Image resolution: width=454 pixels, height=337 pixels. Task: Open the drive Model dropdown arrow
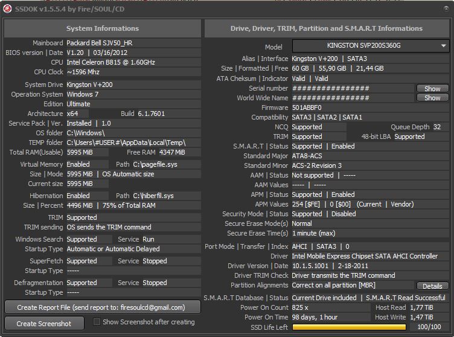443,46
